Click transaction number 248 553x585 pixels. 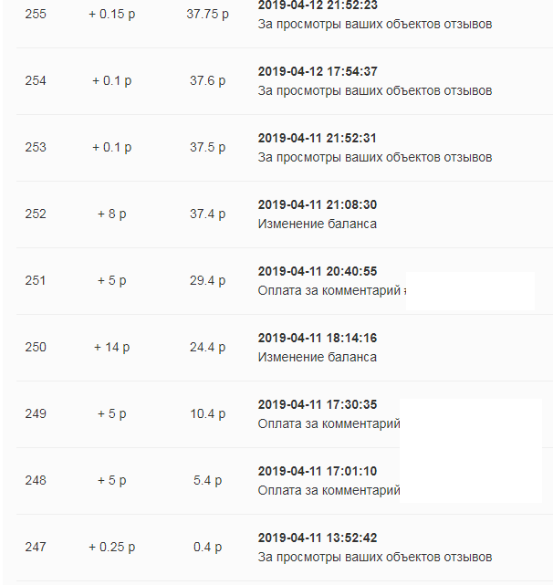pos(36,481)
